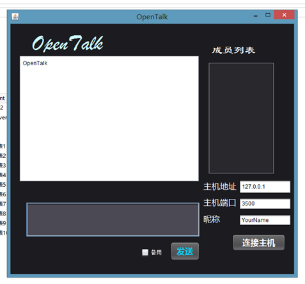Focus the 主机地址 field showing 127.0.0.1
Screen dimensions: 305x284
pyautogui.click(x=265, y=187)
